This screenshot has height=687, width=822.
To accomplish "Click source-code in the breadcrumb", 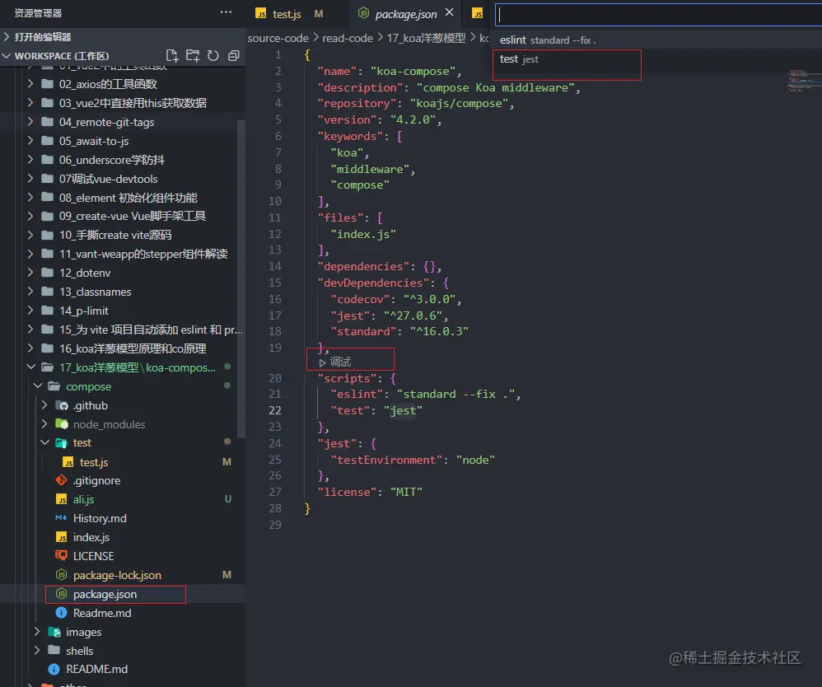I will (x=278, y=38).
